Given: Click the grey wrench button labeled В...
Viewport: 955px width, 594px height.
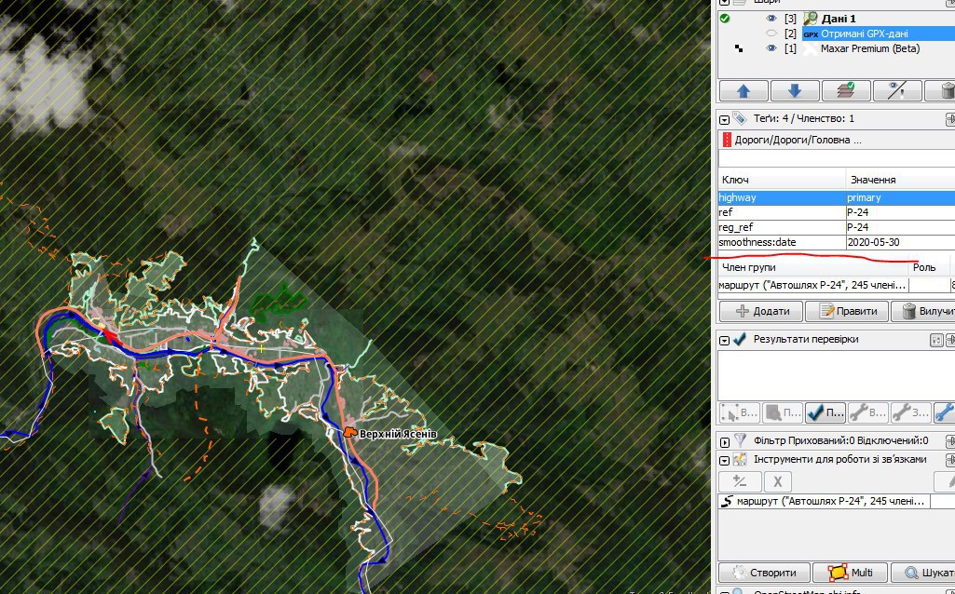Looking at the screenshot, I should click(867, 412).
